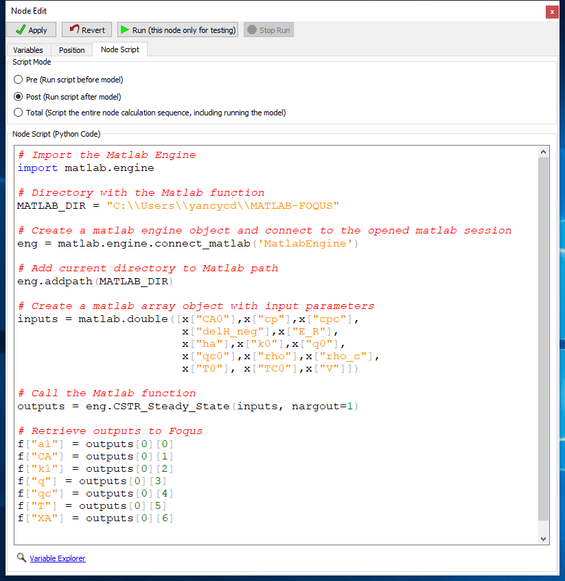The height and width of the screenshot is (581, 565).
Task: Click the MATLAB_DIR path string line
Action: pos(178,205)
